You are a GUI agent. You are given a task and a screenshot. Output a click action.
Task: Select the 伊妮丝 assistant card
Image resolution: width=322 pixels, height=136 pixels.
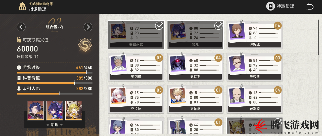[x=254, y=35]
